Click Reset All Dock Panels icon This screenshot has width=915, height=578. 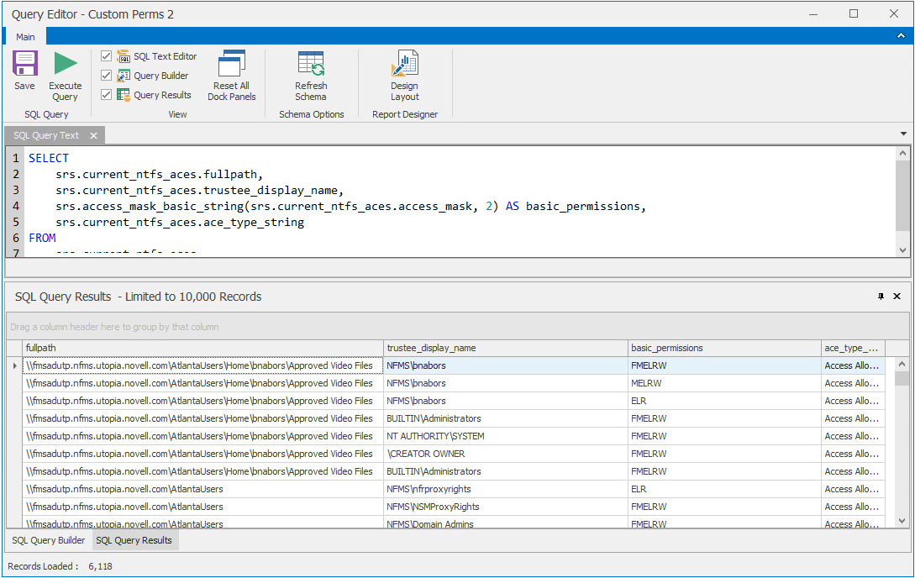click(x=231, y=66)
